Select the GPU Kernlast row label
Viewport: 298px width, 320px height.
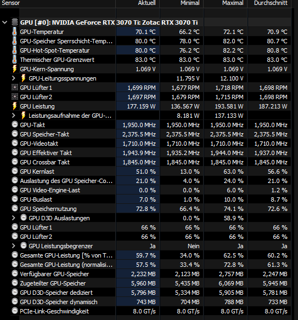[x=37, y=172]
